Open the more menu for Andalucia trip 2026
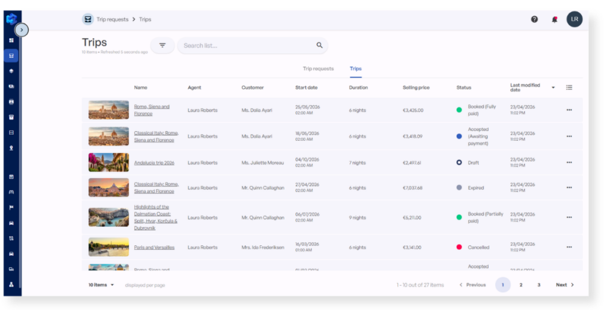604x310 pixels. (x=569, y=163)
